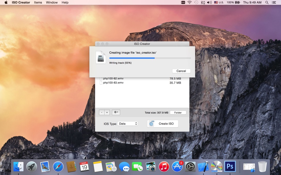Open the U.S. input source menu
The width and height of the screenshot is (281, 175).
pyautogui.click(x=219, y=2)
